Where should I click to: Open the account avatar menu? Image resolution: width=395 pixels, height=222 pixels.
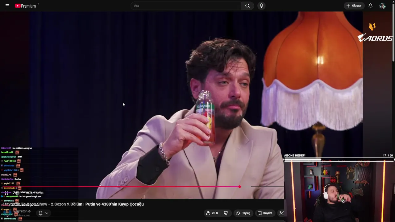click(x=383, y=6)
